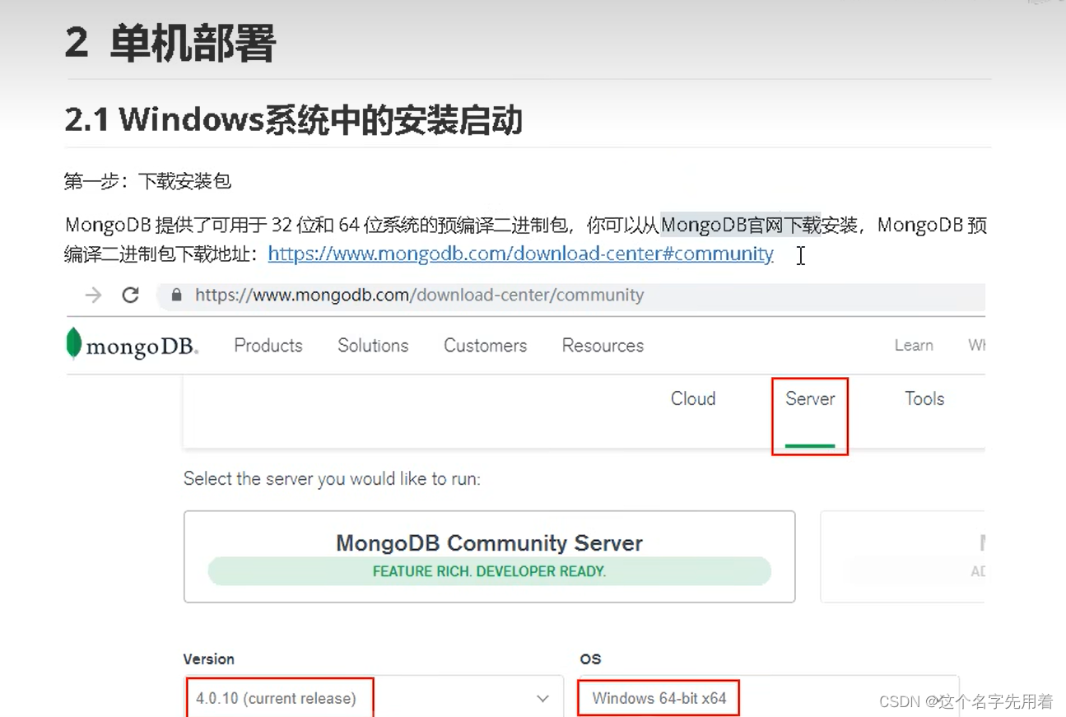Open the Resources menu
Viewport: 1066px width, 717px height.
pyautogui.click(x=603, y=346)
